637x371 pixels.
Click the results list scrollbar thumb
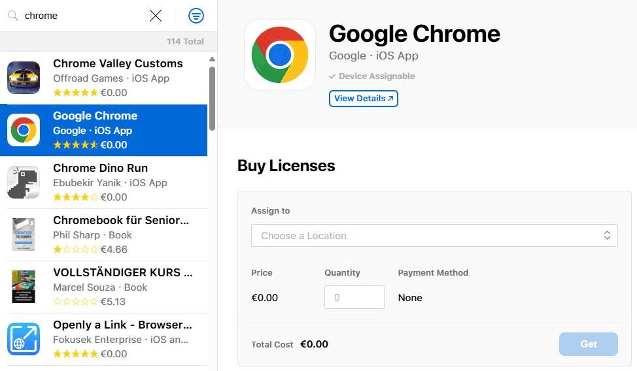tap(212, 98)
